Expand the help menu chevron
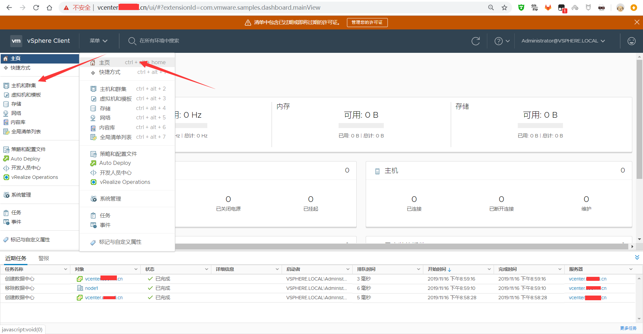The height and width of the screenshot is (334, 643). (508, 41)
